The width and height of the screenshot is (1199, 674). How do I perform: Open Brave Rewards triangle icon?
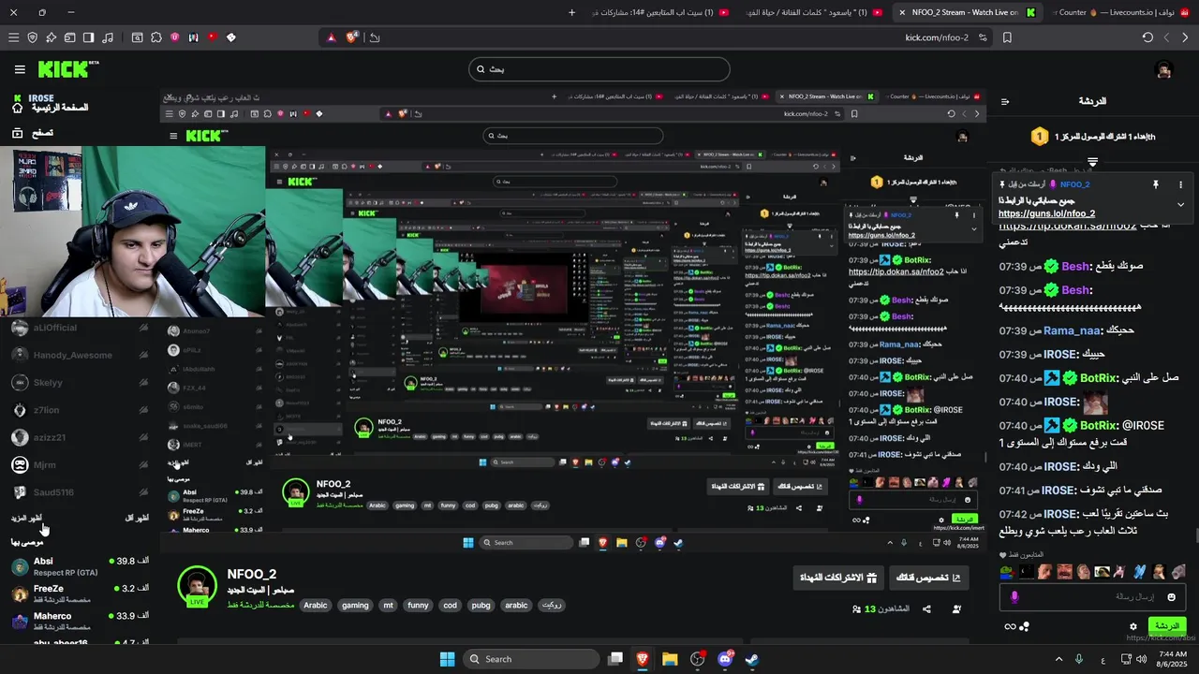click(x=331, y=37)
